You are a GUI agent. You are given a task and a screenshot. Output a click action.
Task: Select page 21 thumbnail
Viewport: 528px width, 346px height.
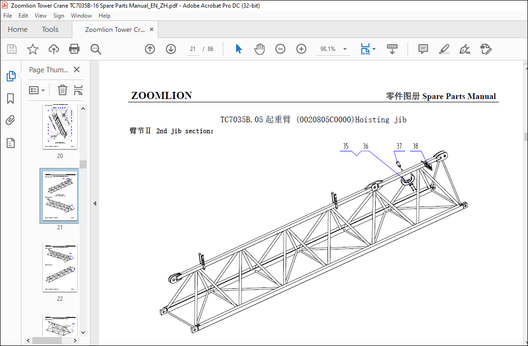click(x=60, y=196)
